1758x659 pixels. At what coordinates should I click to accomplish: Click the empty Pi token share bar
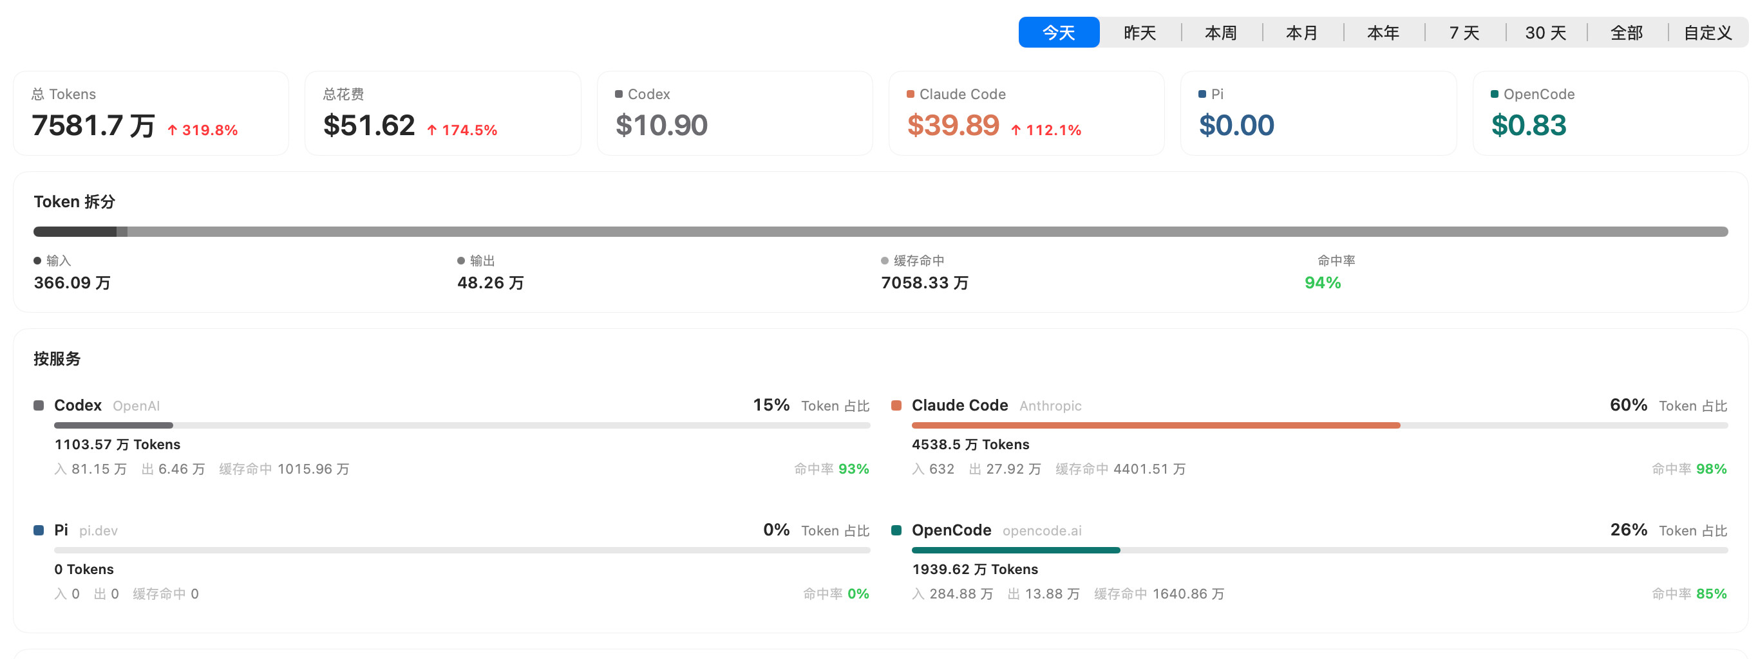[x=462, y=550]
